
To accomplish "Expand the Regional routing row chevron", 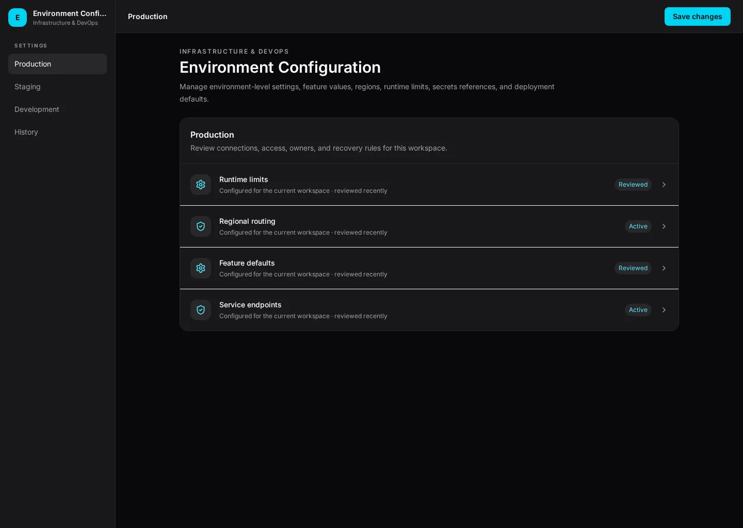I will point(664,226).
